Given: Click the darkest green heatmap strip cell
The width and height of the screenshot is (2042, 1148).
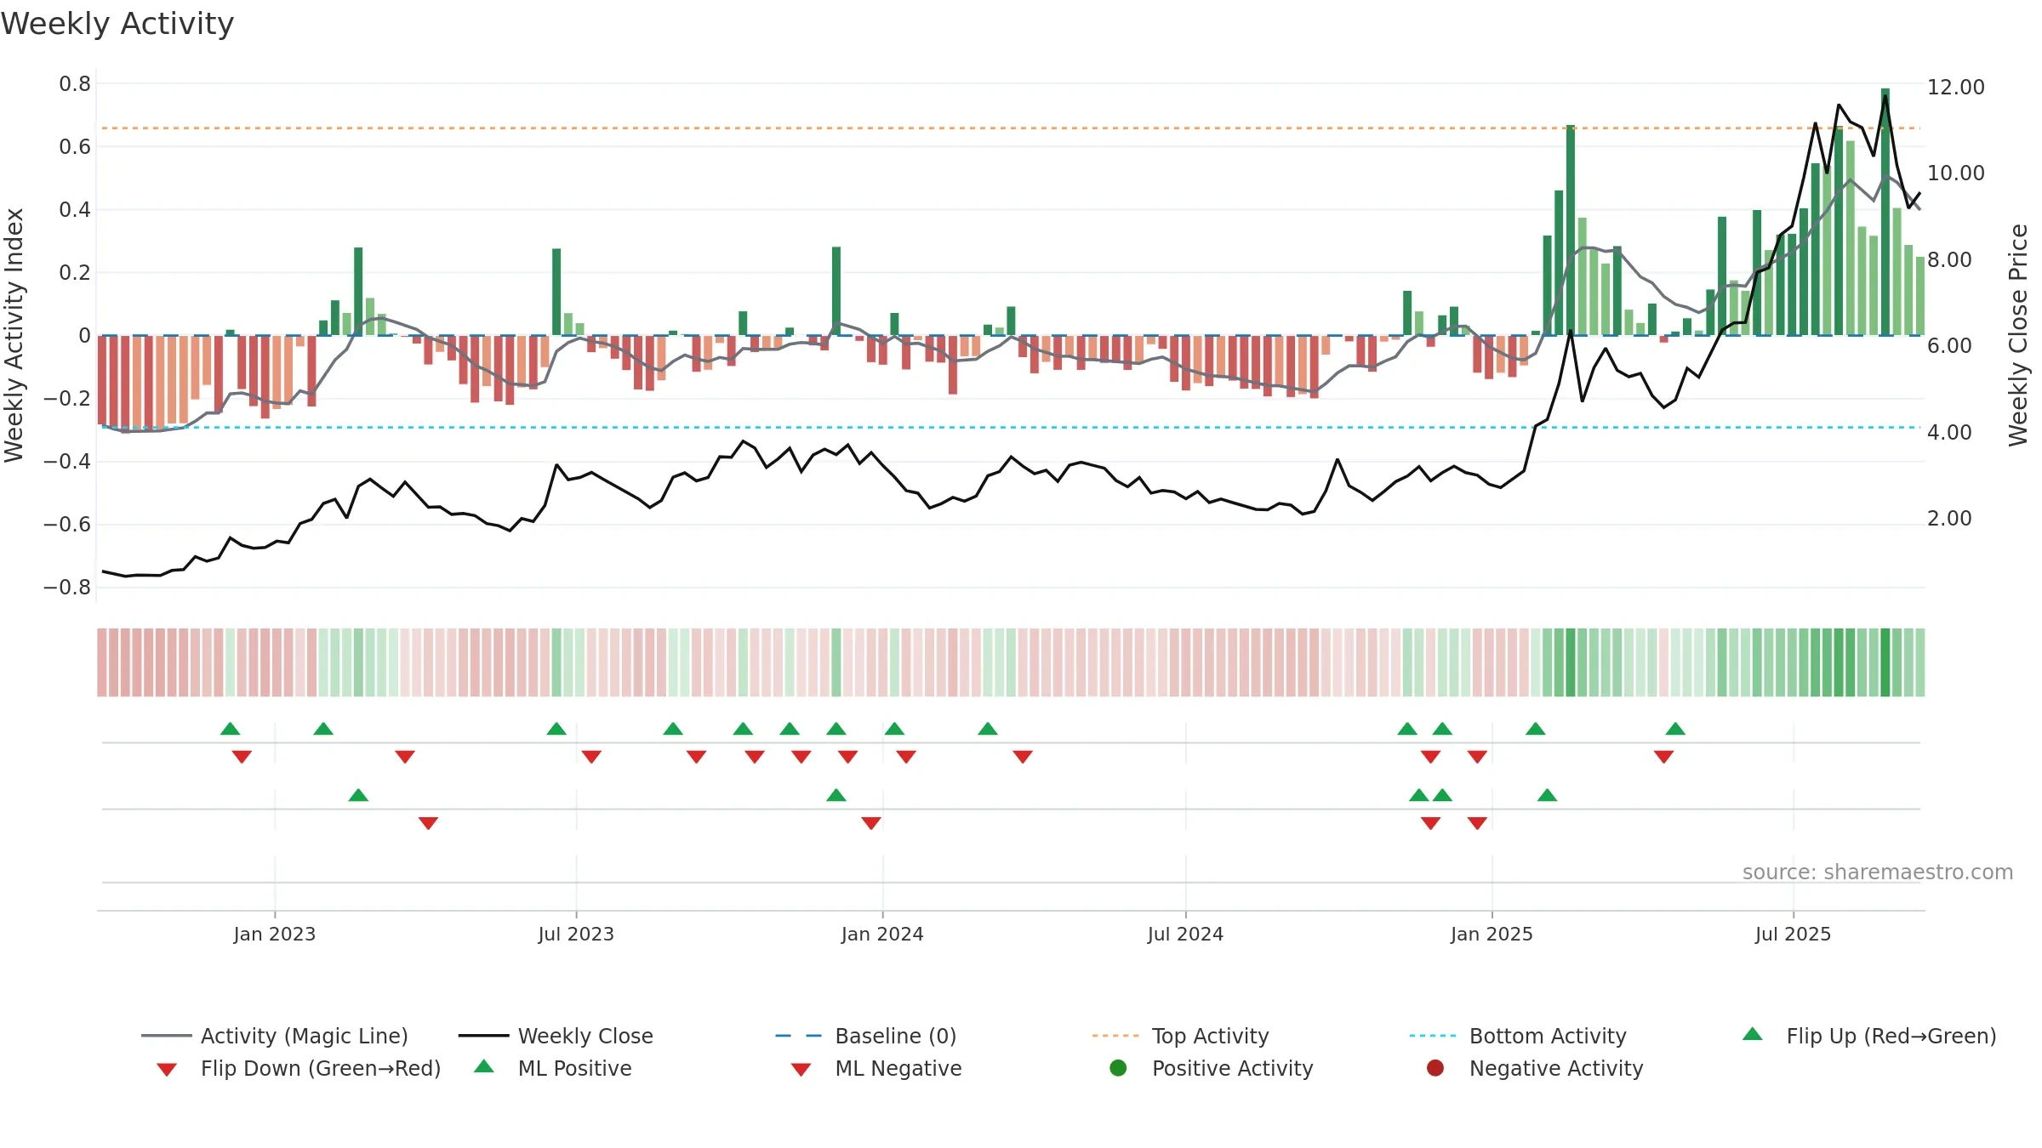Looking at the screenshot, I should (1885, 662).
